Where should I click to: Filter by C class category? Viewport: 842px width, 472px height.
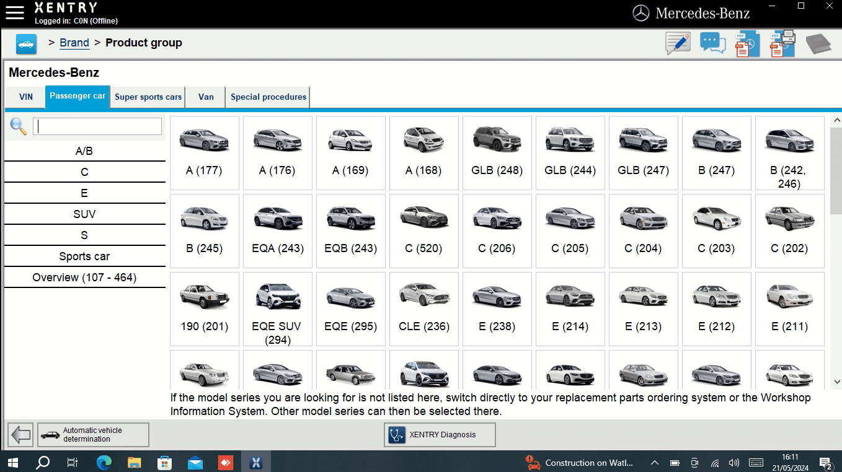tap(84, 172)
